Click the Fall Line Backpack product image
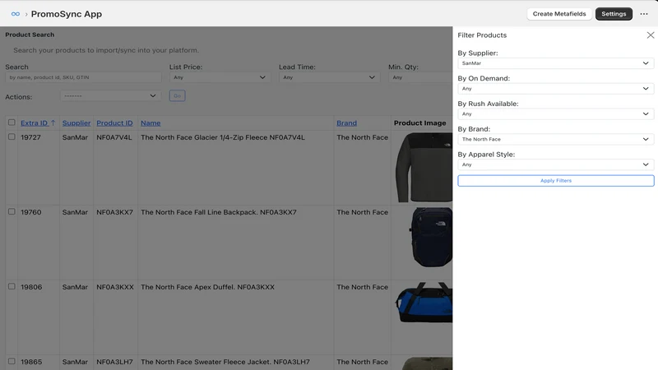Screen dimensions: 658x370 point(430,237)
